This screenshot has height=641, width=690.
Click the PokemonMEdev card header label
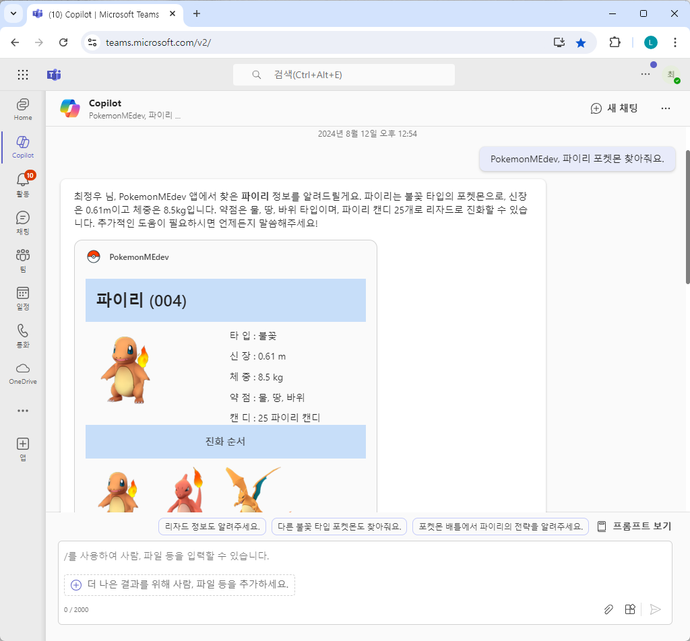click(139, 257)
